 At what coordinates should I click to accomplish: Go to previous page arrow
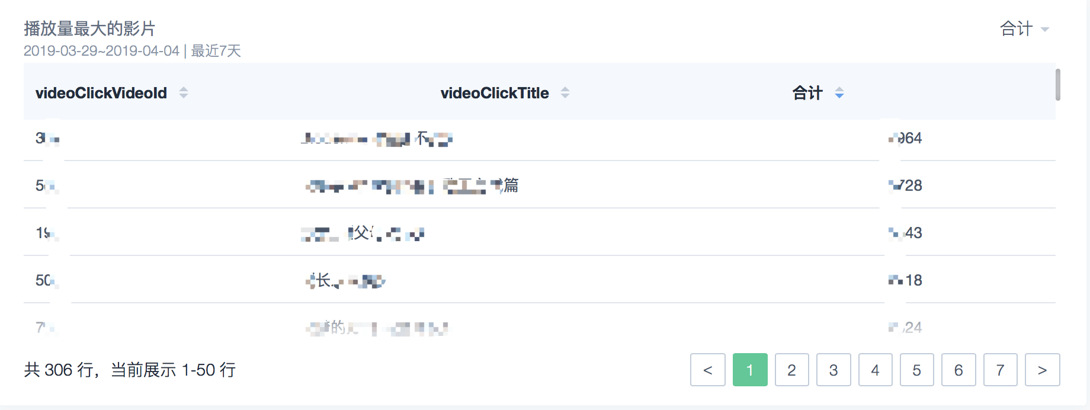coord(708,370)
